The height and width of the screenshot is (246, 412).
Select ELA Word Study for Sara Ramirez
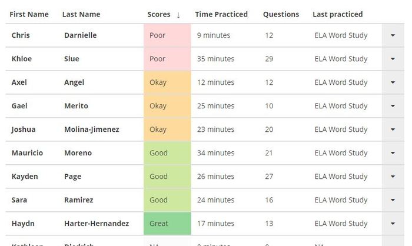(341, 200)
